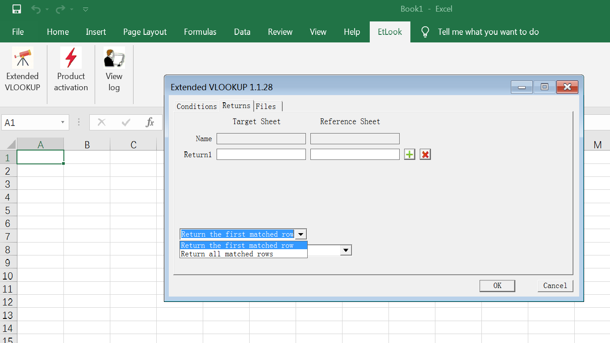The width and height of the screenshot is (610, 343).
Task: Click the EtLook ribbon tab
Action: point(390,32)
